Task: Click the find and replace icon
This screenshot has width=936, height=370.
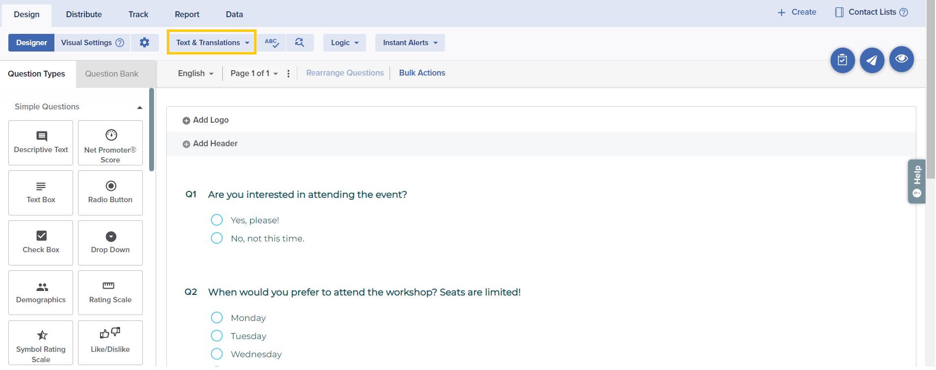Action: [x=299, y=43]
